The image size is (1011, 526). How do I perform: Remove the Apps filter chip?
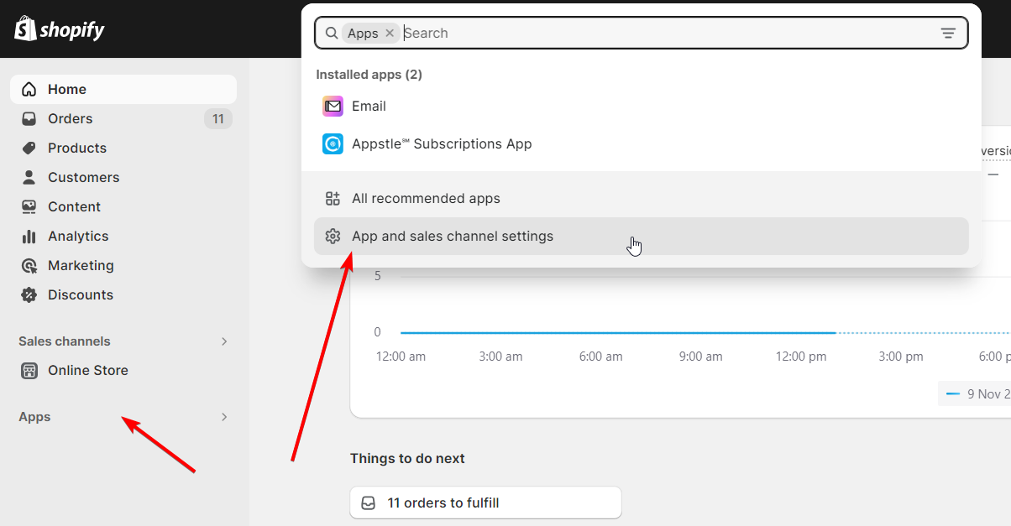click(390, 33)
